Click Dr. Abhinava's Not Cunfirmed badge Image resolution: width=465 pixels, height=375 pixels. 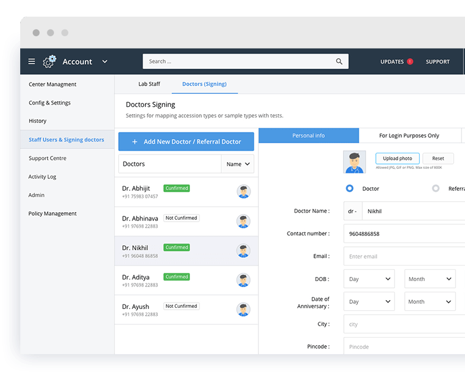click(x=181, y=218)
